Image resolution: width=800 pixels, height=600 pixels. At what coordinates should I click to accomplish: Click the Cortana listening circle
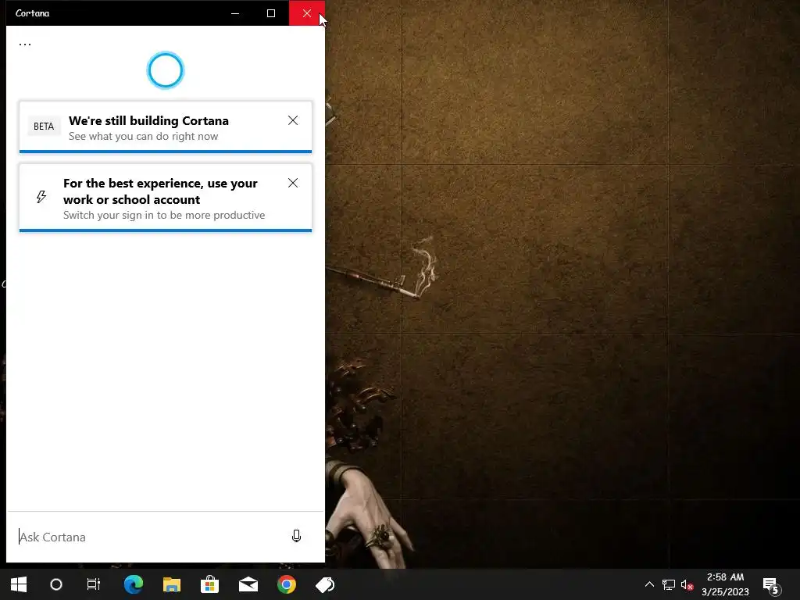coord(166,70)
